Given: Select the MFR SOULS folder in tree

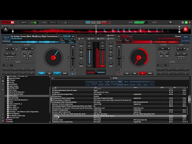Looking at the screenshot, I should (x=27, y=96).
